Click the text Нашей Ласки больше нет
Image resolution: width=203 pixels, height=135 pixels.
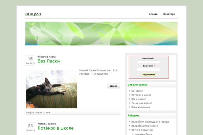click(96, 71)
